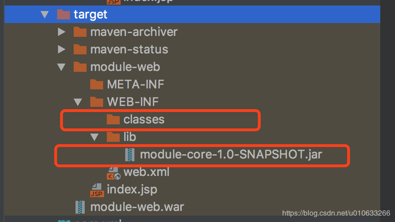Image resolution: width=395 pixels, height=222 pixels.
Task: Click the index.jsp file icon
Action: coord(97,189)
